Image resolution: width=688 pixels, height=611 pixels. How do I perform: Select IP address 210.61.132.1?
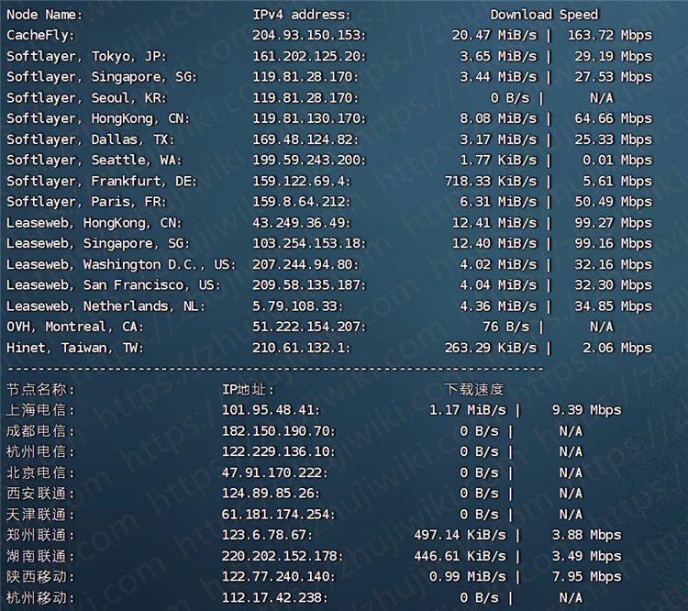(302, 348)
